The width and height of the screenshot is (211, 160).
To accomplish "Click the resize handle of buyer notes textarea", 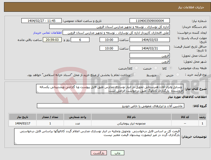I will (16, 143).
